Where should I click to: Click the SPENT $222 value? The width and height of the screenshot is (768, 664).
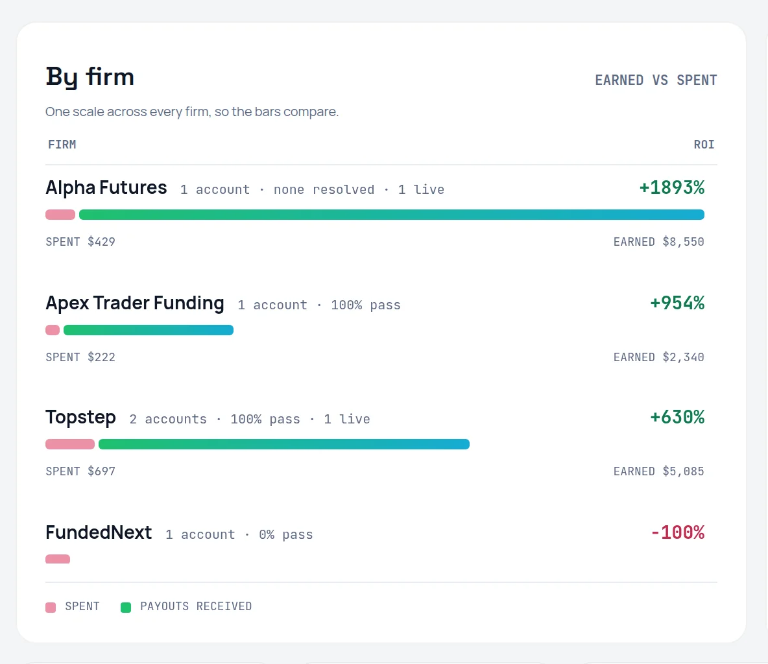click(x=80, y=357)
